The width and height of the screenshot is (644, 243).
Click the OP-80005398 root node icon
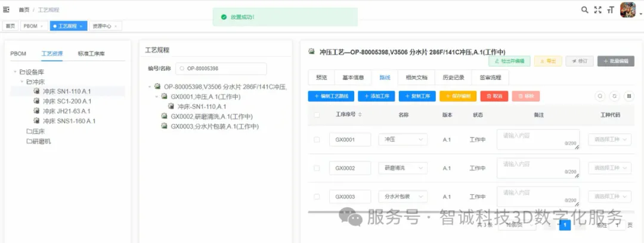click(x=157, y=86)
